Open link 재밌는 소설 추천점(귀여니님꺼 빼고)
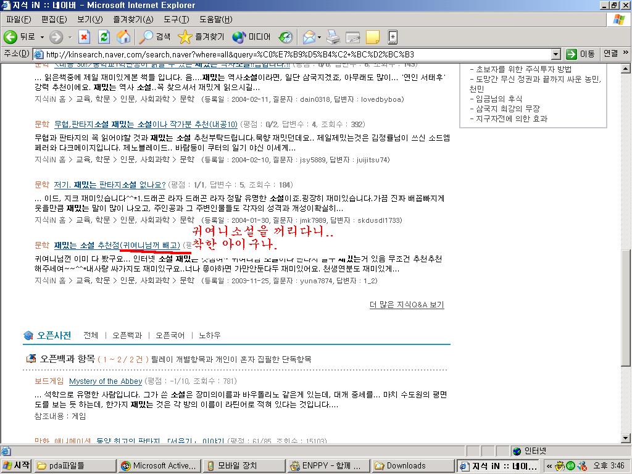 click(x=117, y=245)
